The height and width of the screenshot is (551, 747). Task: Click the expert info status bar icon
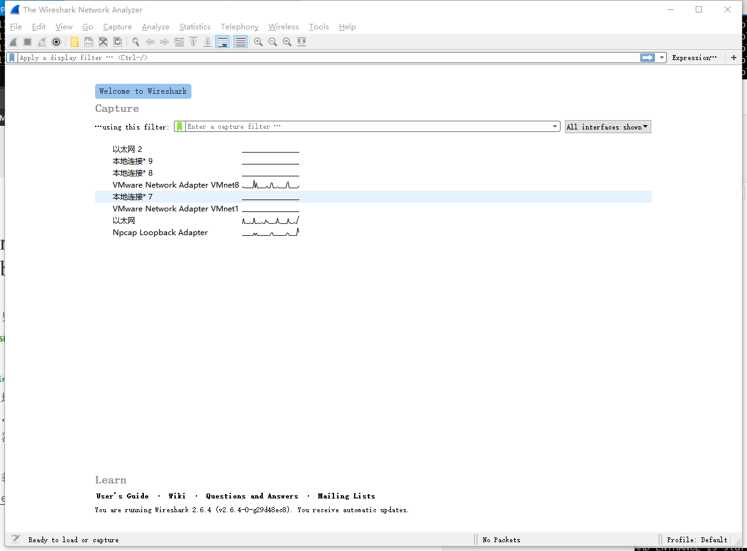tap(16, 539)
